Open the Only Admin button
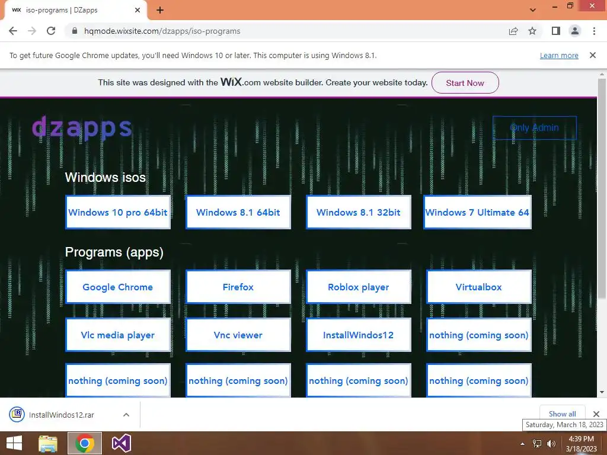Screen dimensions: 607x455 click(534, 128)
